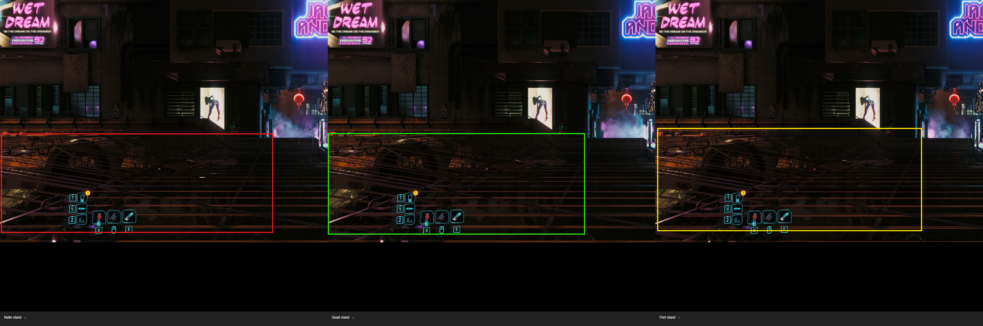This screenshot has width=983, height=326.
Task: Click the bar-chart stats icon in middle image
Action: (409, 220)
